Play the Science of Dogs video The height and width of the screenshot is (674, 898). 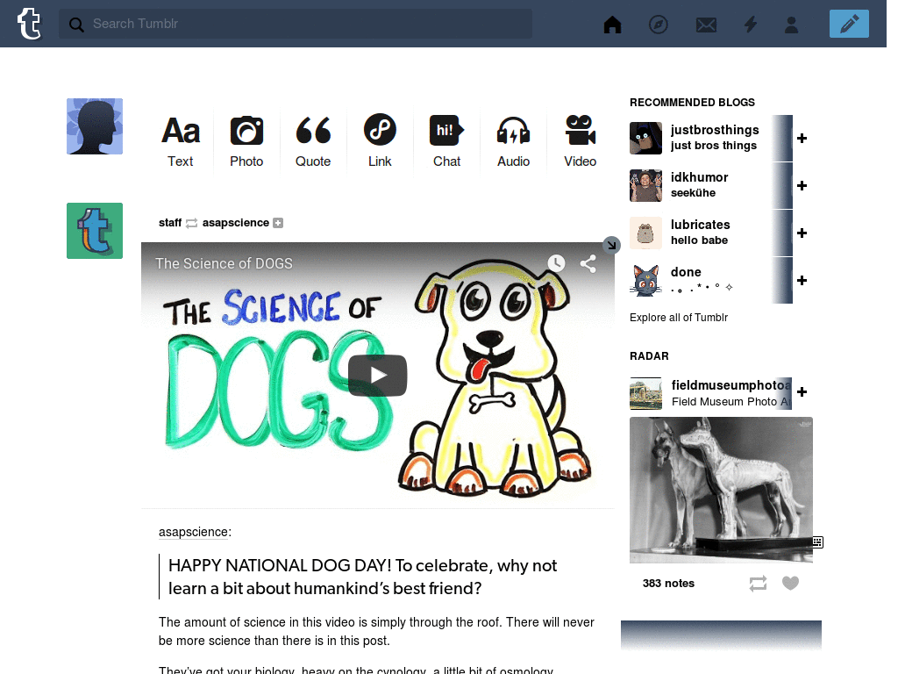(x=377, y=376)
